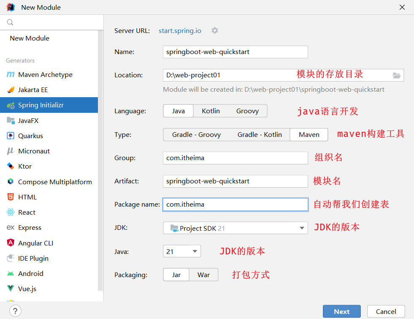Click the Jakarta EE icon
Image resolution: width=414 pixels, height=319 pixels.
tap(11, 90)
